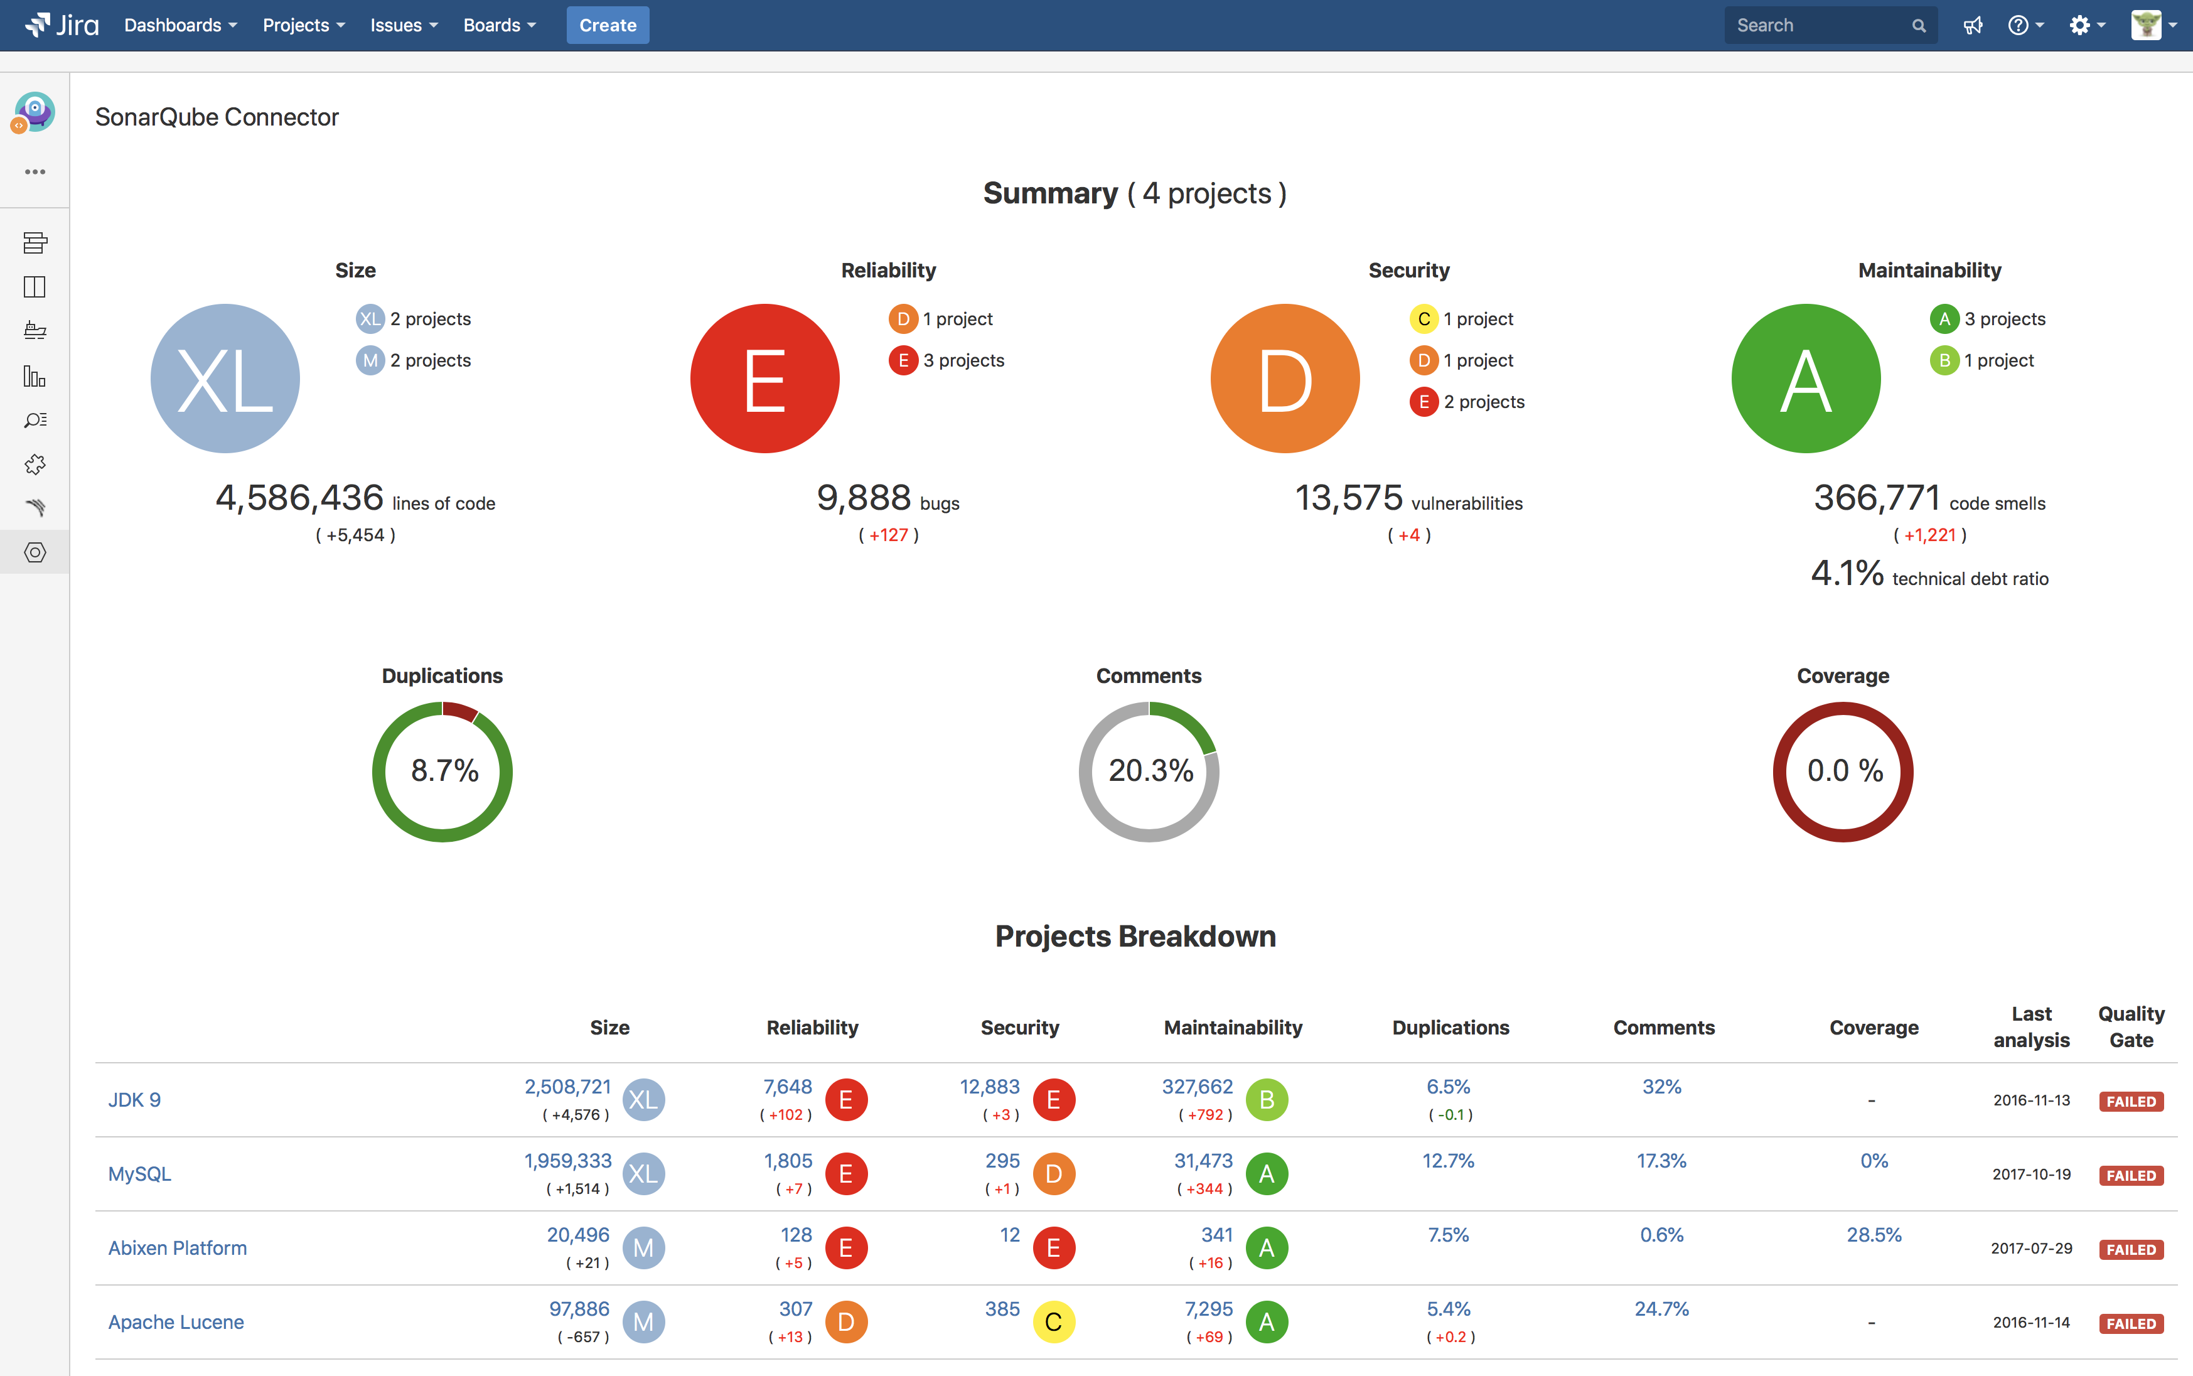The width and height of the screenshot is (2193, 1376).
Task: Click the 9,888 bugs total
Action: click(x=888, y=498)
